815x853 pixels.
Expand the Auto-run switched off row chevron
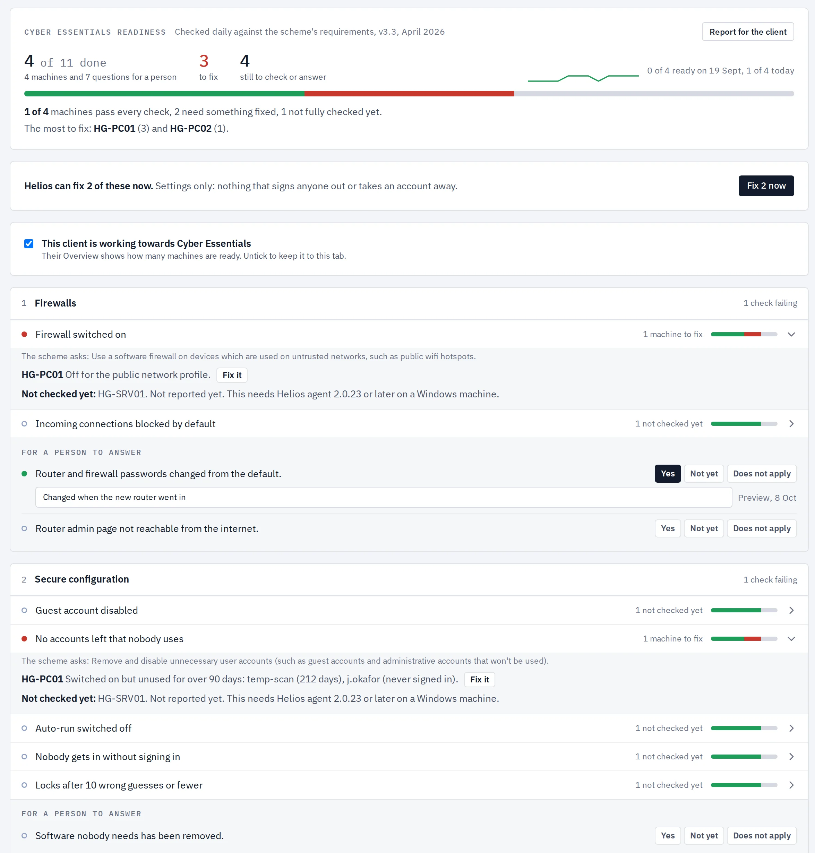791,729
